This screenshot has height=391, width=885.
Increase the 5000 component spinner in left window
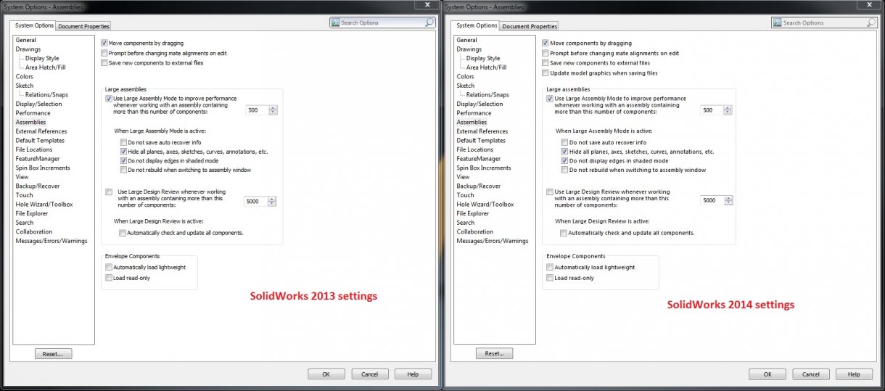coord(273,199)
